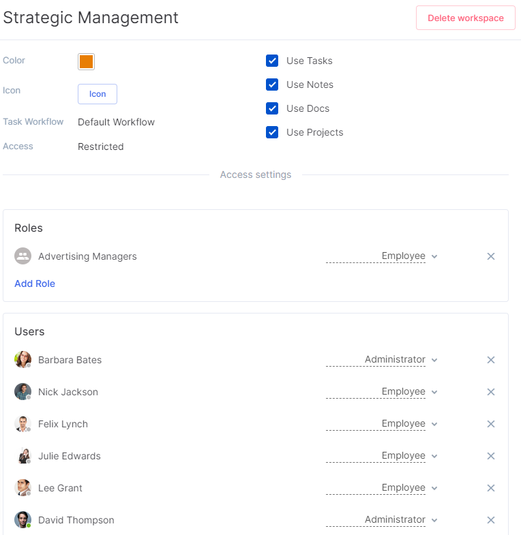The width and height of the screenshot is (521, 535).
Task: Click the Icon picker button
Action: coord(98,94)
